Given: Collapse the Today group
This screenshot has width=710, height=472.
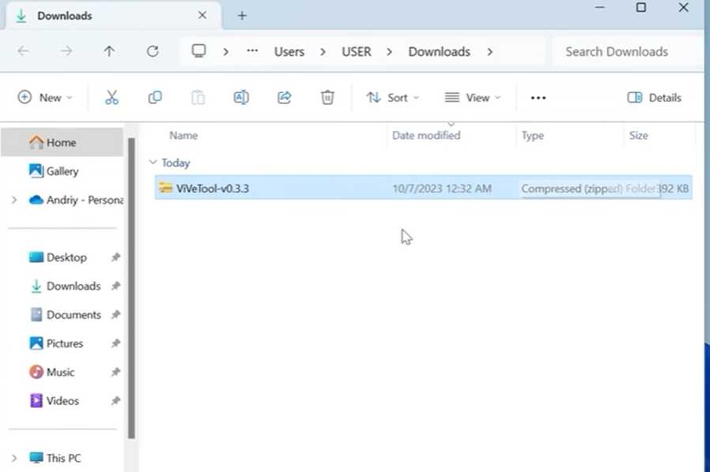Looking at the screenshot, I should pyautogui.click(x=153, y=163).
